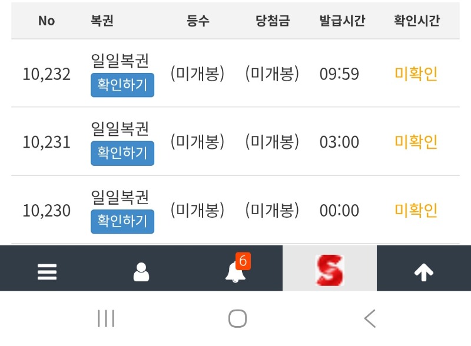
Task: Tap the red S logo icon
Action: [x=330, y=271]
